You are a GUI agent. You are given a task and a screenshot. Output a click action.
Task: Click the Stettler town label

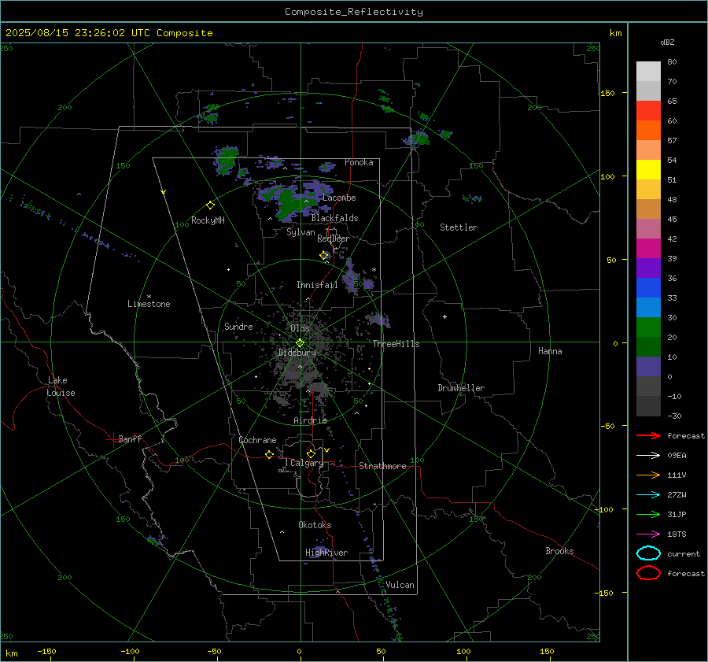[x=459, y=227]
